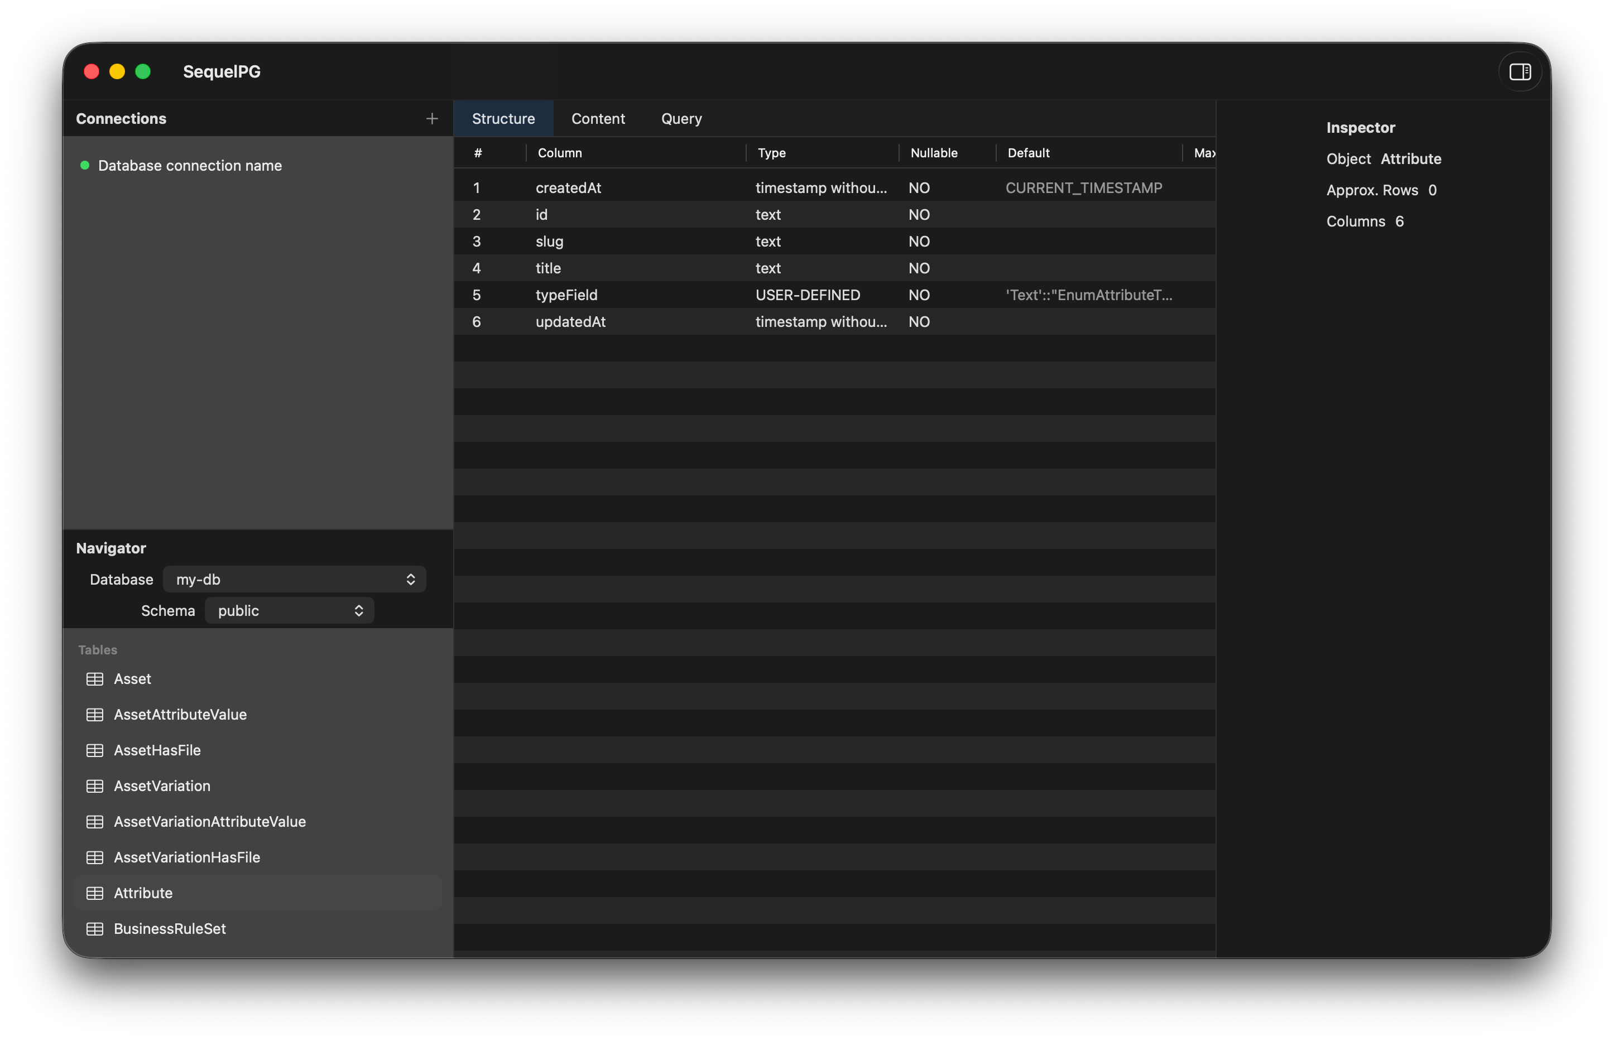
Task: Click the table icon beside AssetHasFile
Action: coord(95,750)
